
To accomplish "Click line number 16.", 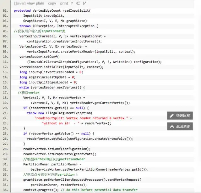I will coord(5,88).
